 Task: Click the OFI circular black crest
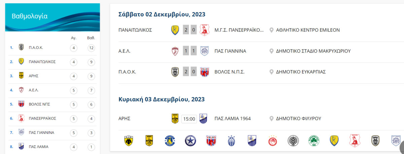pos(293,140)
